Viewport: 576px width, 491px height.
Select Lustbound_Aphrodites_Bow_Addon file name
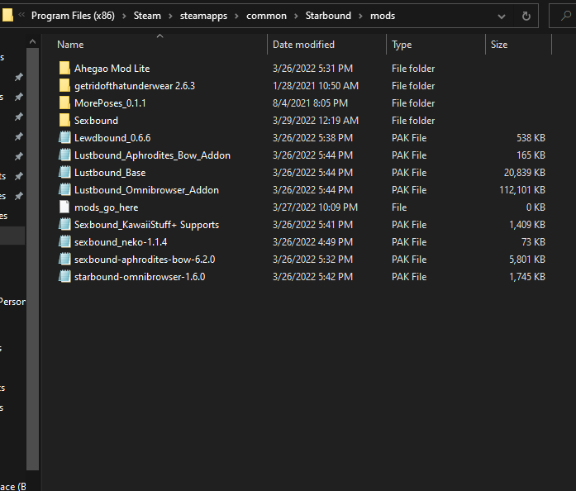152,155
